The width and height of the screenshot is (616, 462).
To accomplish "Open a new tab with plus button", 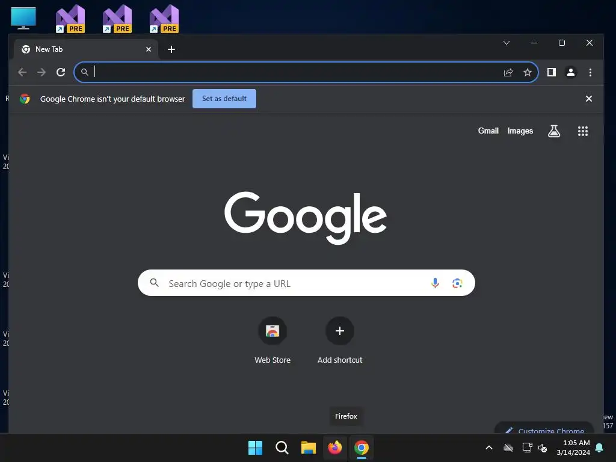I will click(x=171, y=49).
